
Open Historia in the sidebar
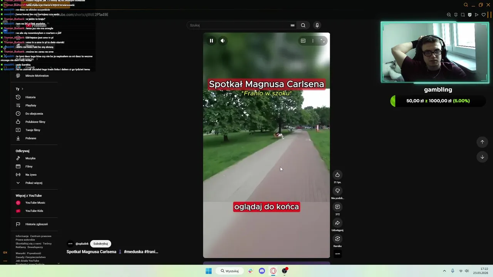[31, 97]
